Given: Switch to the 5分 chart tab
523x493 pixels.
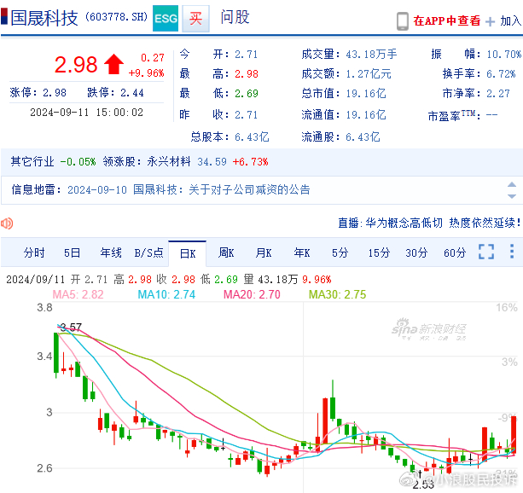Looking at the screenshot, I should point(340,252).
